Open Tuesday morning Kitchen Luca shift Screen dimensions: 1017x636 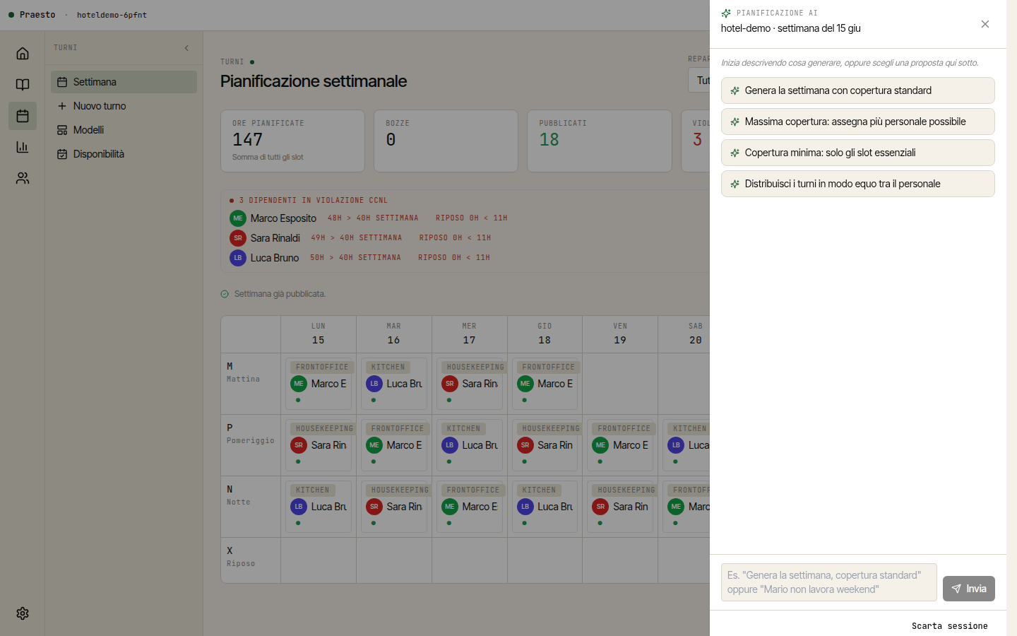coord(394,384)
